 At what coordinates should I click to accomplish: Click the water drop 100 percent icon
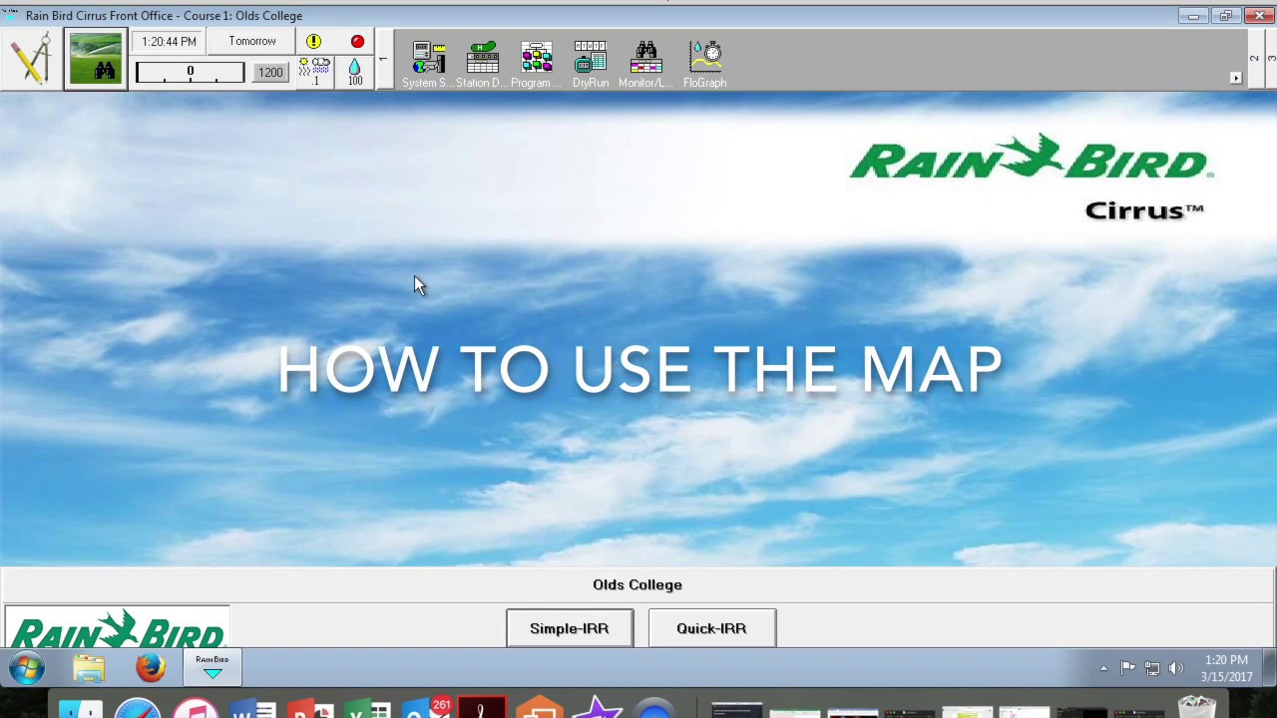355,71
